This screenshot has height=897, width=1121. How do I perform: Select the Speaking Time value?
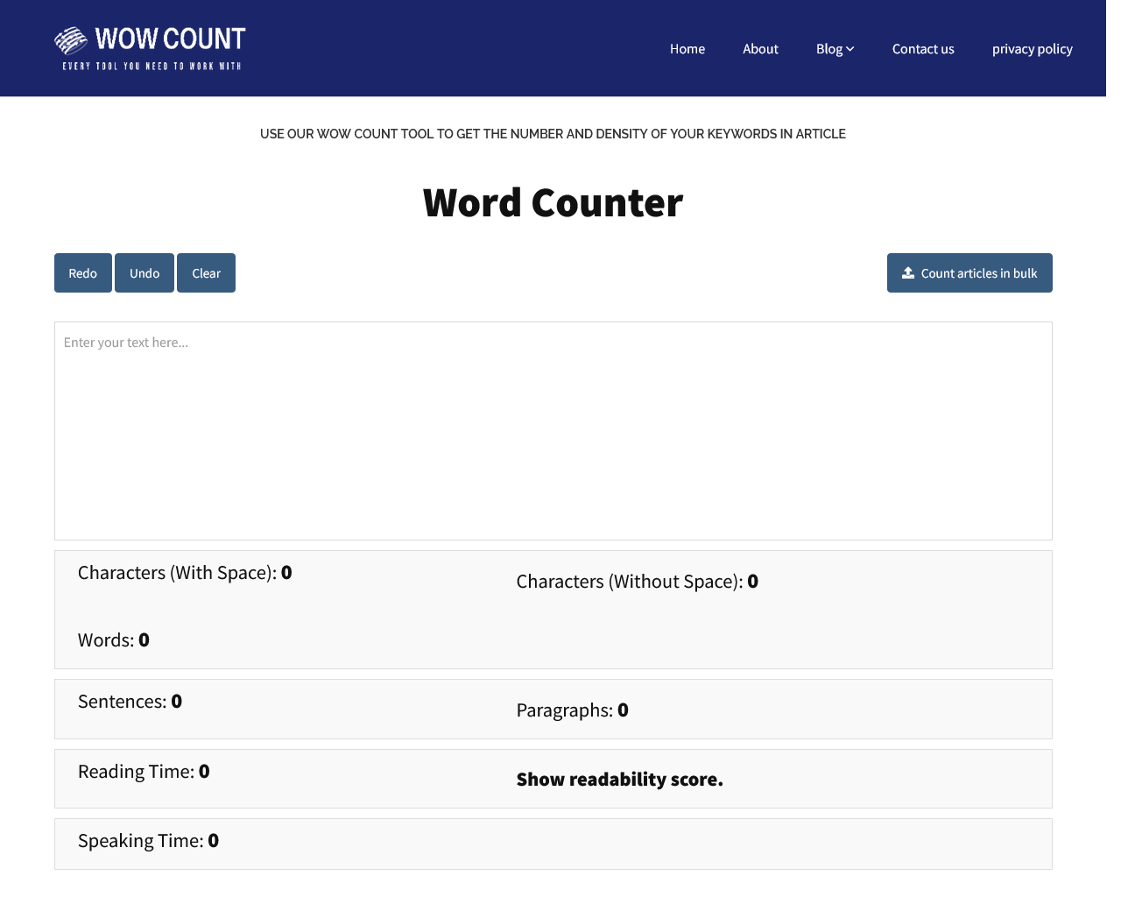214,841
